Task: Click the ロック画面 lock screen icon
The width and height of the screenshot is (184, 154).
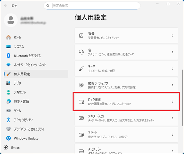Action: coord(81,102)
